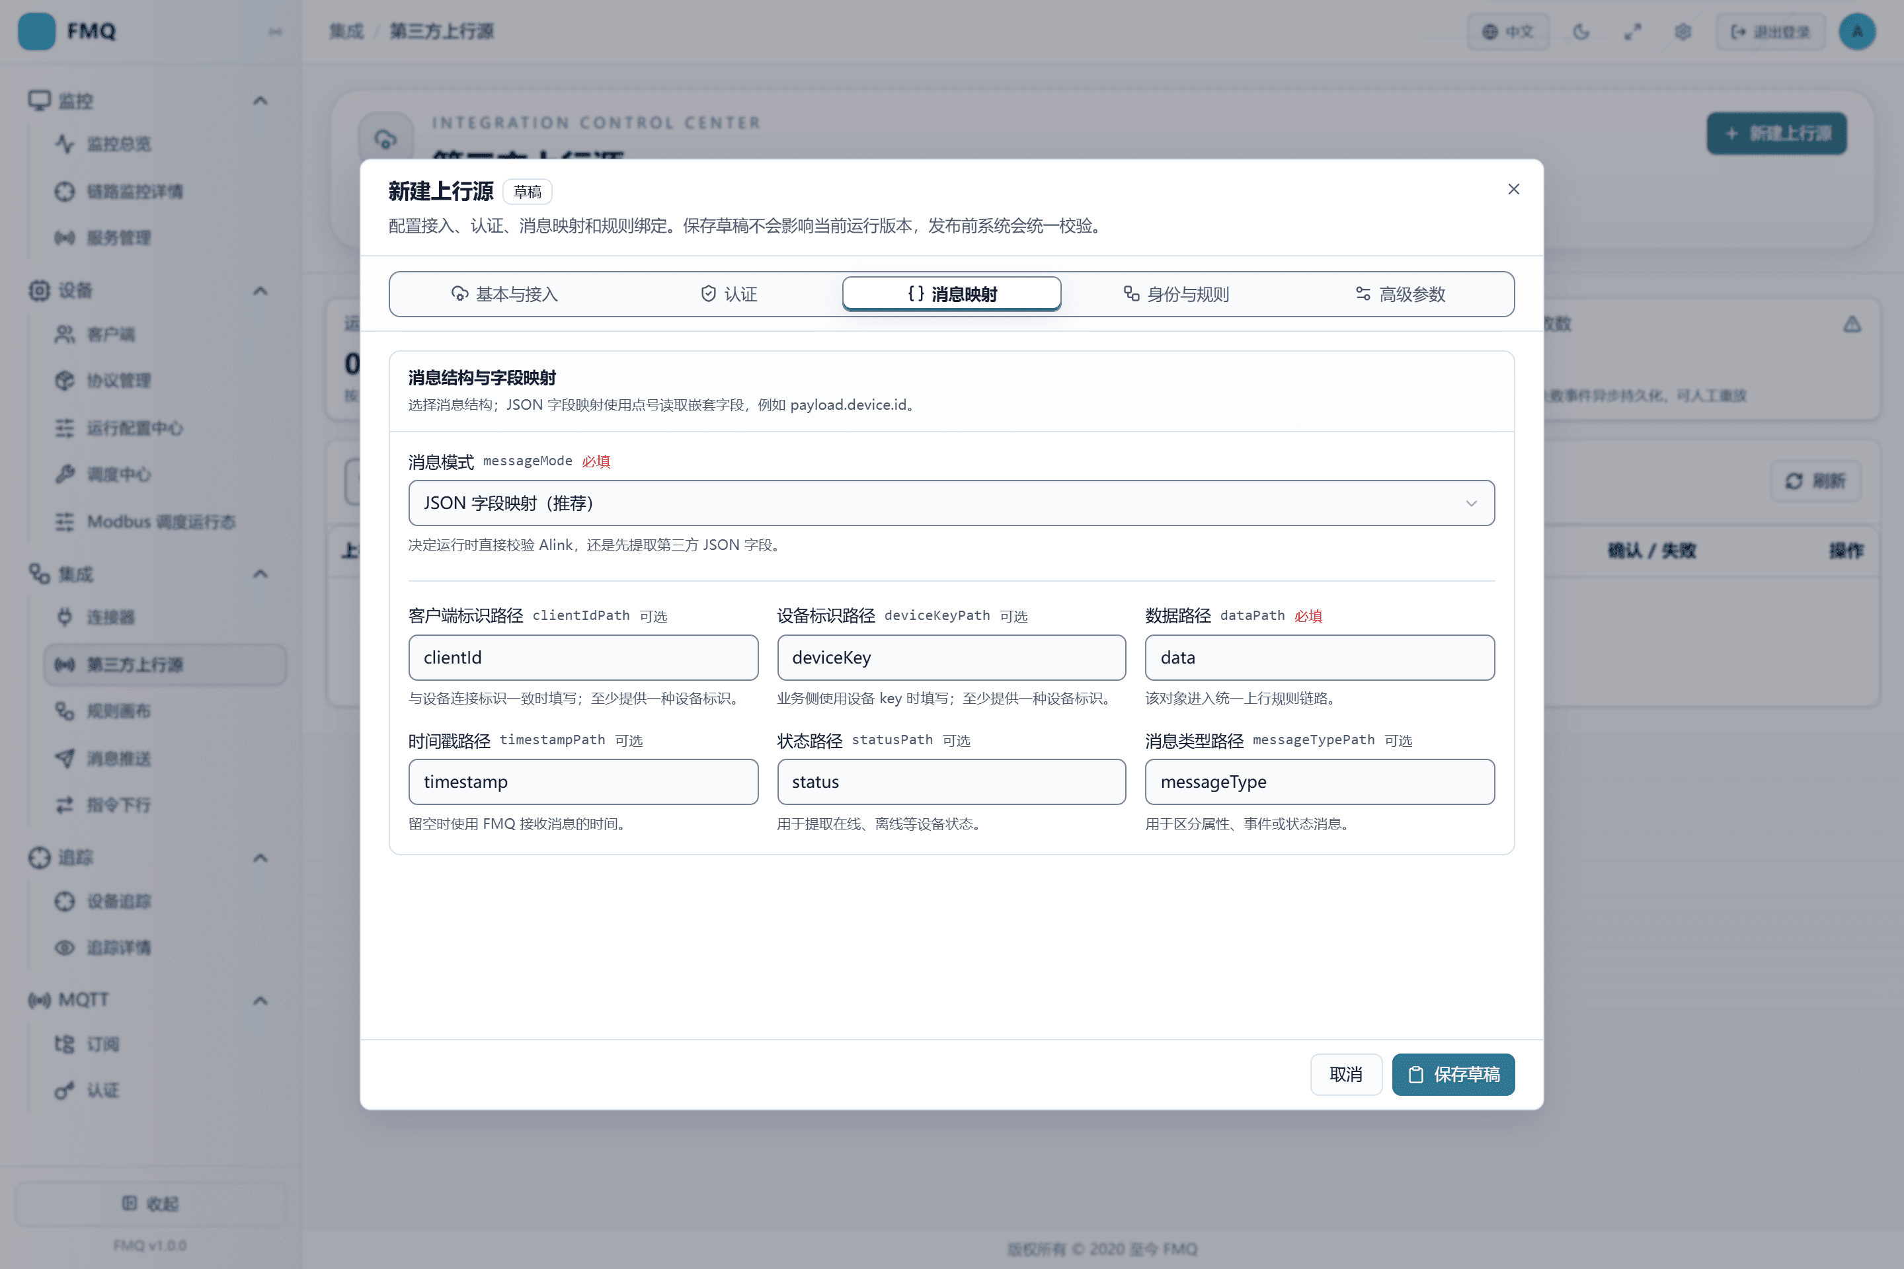Collapse the 设备 sidebar group
This screenshot has width=1904, height=1269.
click(260, 291)
